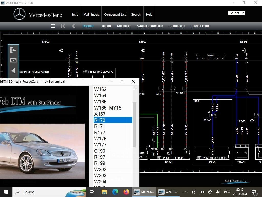Open Firefox from the taskbar
Viewport: 262px width, 197px height.
[126, 192]
